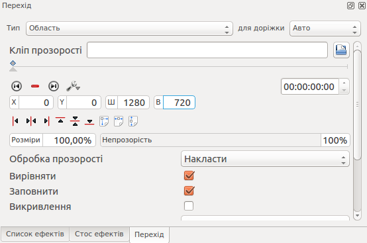Click the Заповнити label
This screenshot has width=367, height=243.
pos(34,191)
